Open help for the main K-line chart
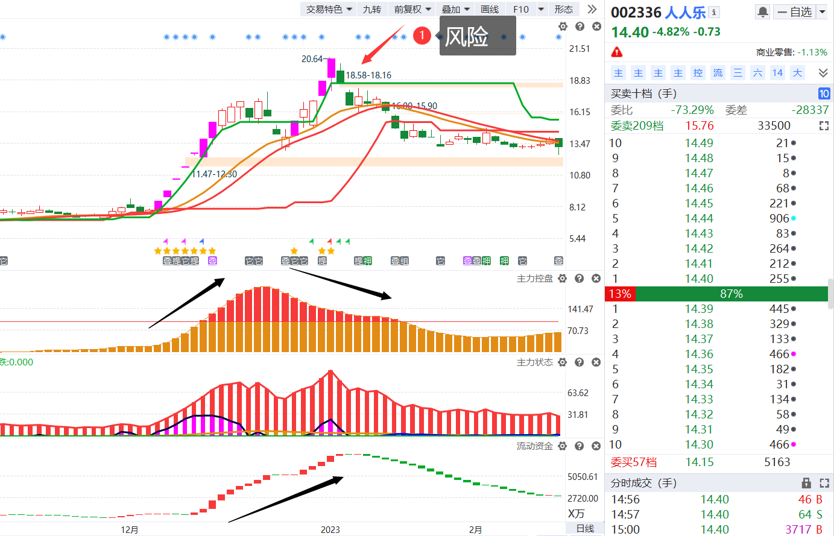The height and width of the screenshot is (536, 834). [x=580, y=27]
